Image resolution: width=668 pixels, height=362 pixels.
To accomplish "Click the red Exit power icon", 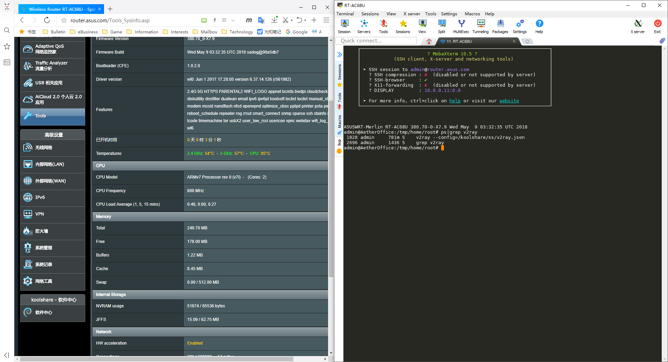I will click(x=658, y=26).
